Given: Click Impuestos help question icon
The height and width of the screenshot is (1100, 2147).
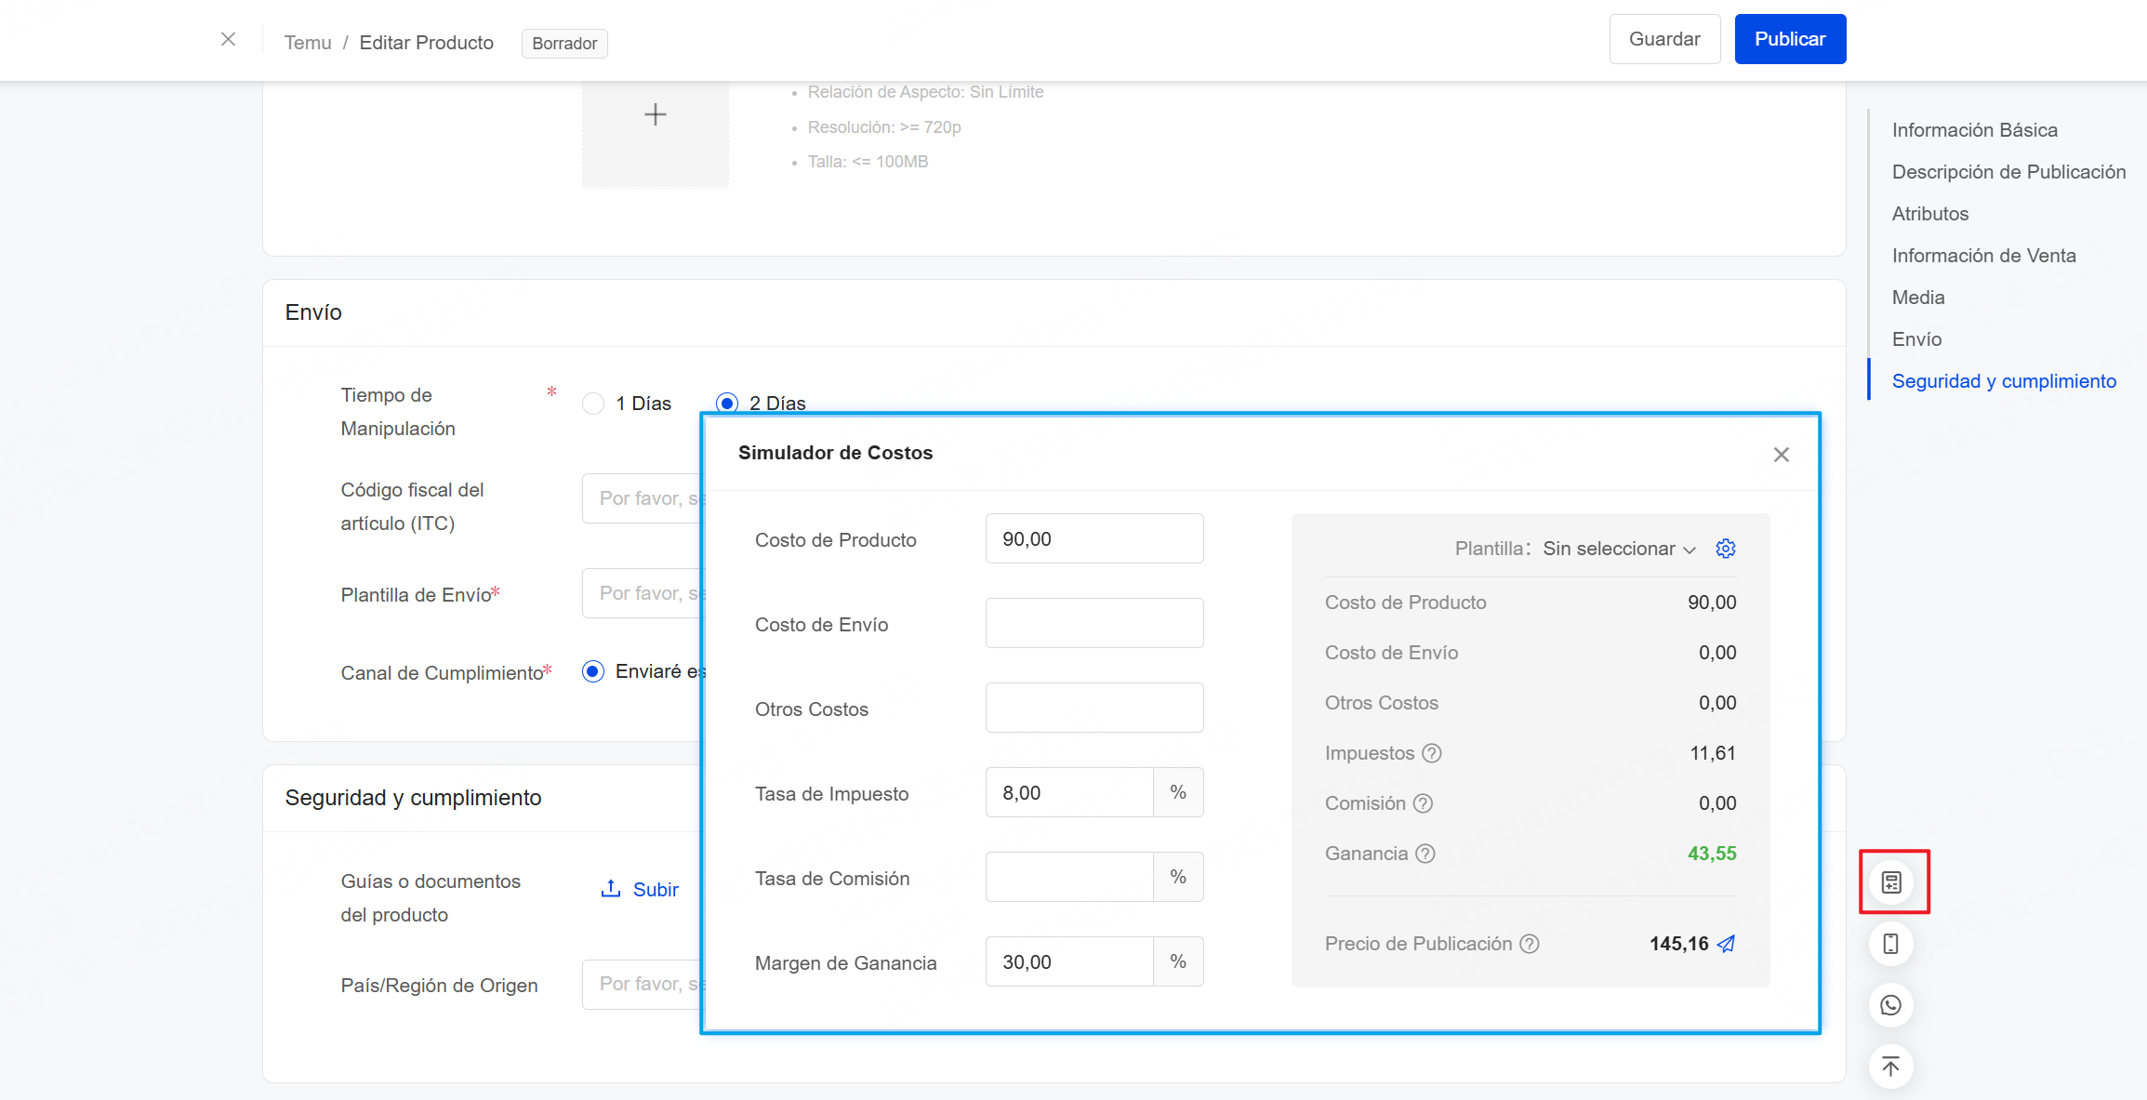Looking at the screenshot, I should [1432, 753].
